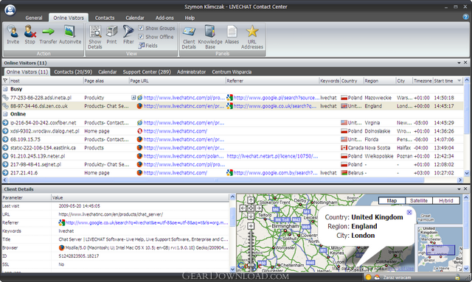
Task: Collapse the Online group
Action: [x=5, y=114]
